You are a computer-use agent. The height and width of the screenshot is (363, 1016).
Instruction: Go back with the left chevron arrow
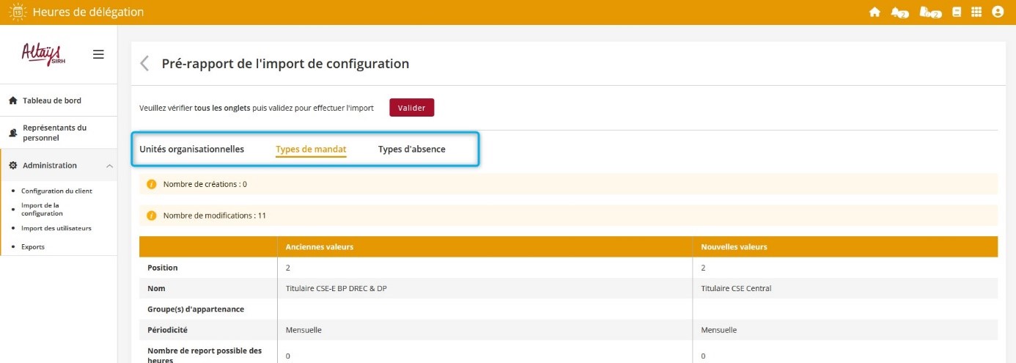pyautogui.click(x=144, y=64)
